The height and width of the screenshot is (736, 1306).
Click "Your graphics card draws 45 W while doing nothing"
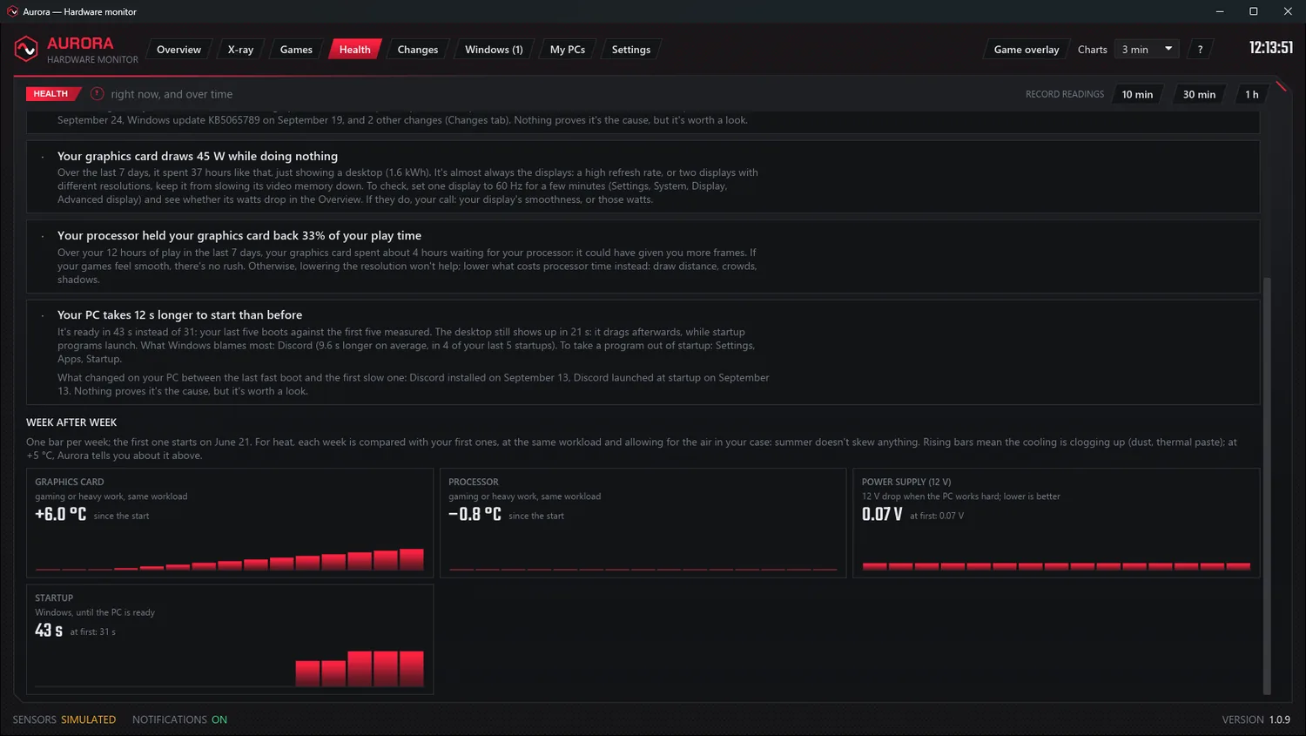coord(198,156)
